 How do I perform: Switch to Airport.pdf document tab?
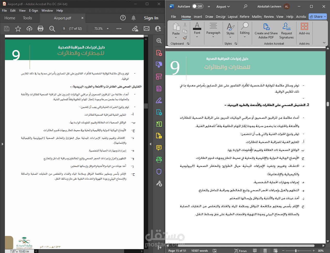pos(62,18)
